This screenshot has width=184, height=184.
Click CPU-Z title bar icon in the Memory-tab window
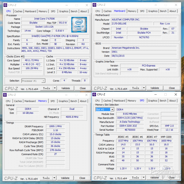tap(5, 95)
